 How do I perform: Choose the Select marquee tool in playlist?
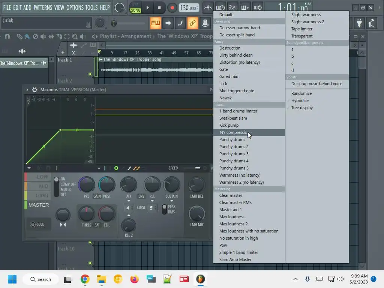[67, 36]
